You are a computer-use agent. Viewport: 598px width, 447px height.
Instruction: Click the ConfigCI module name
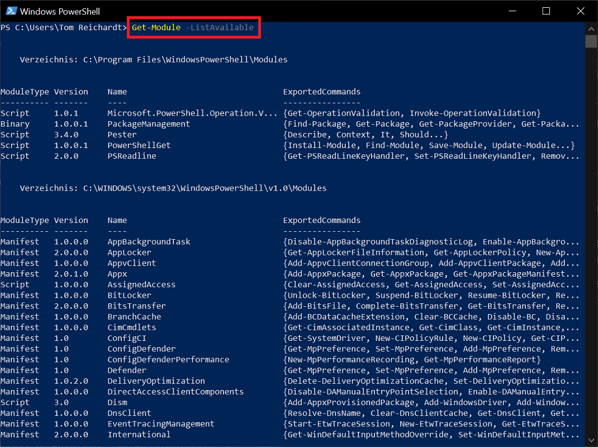point(127,338)
